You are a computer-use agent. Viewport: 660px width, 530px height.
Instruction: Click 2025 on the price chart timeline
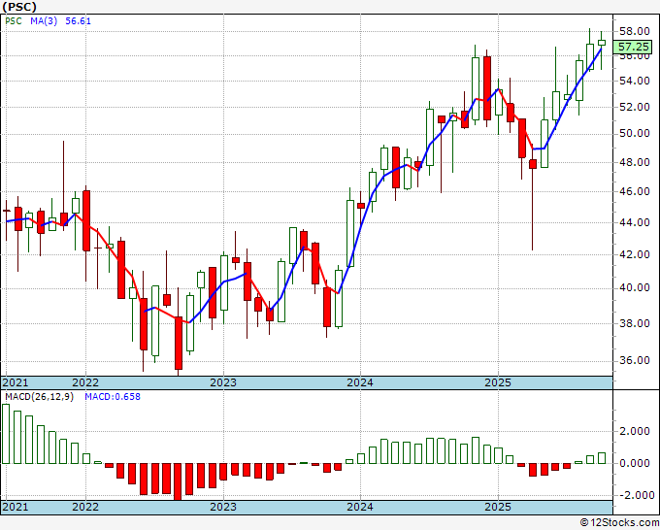tap(498, 382)
